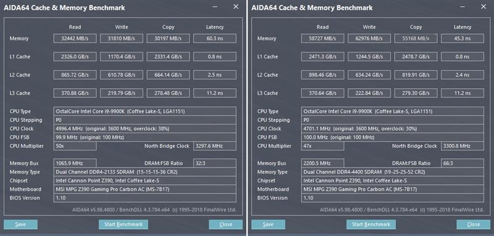Image resolution: width=494 pixels, height=236 pixels.
Task: Close the right AIDA64 window with X
Action: (x=484, y=7)
